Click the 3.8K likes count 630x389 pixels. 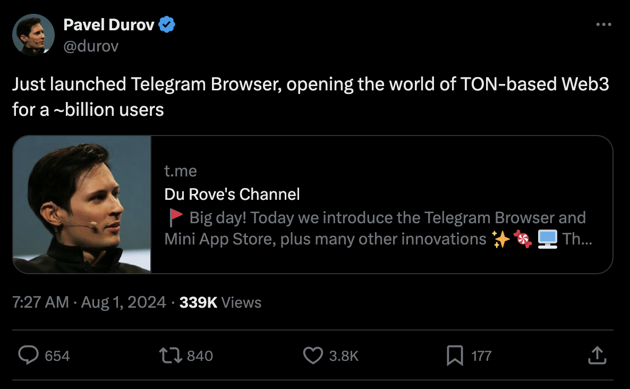coord(344,356)
